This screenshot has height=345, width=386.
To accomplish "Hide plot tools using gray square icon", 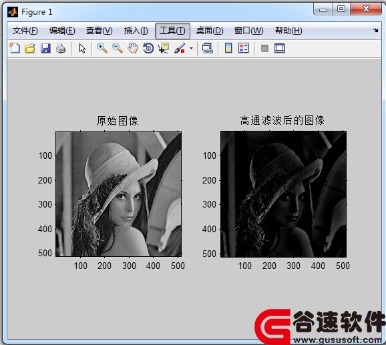I will click(x=264, y=48).
